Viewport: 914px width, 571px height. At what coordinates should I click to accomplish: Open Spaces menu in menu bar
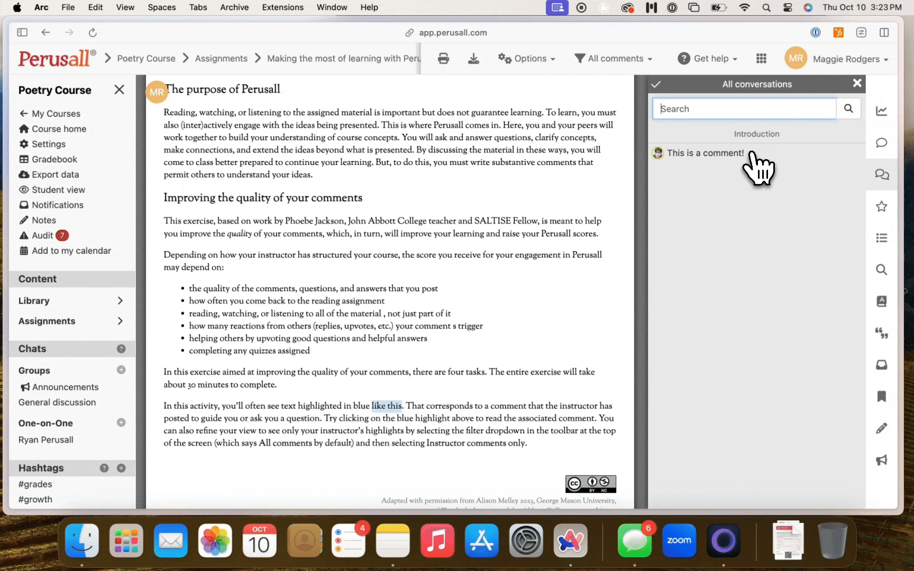point(162,7)
